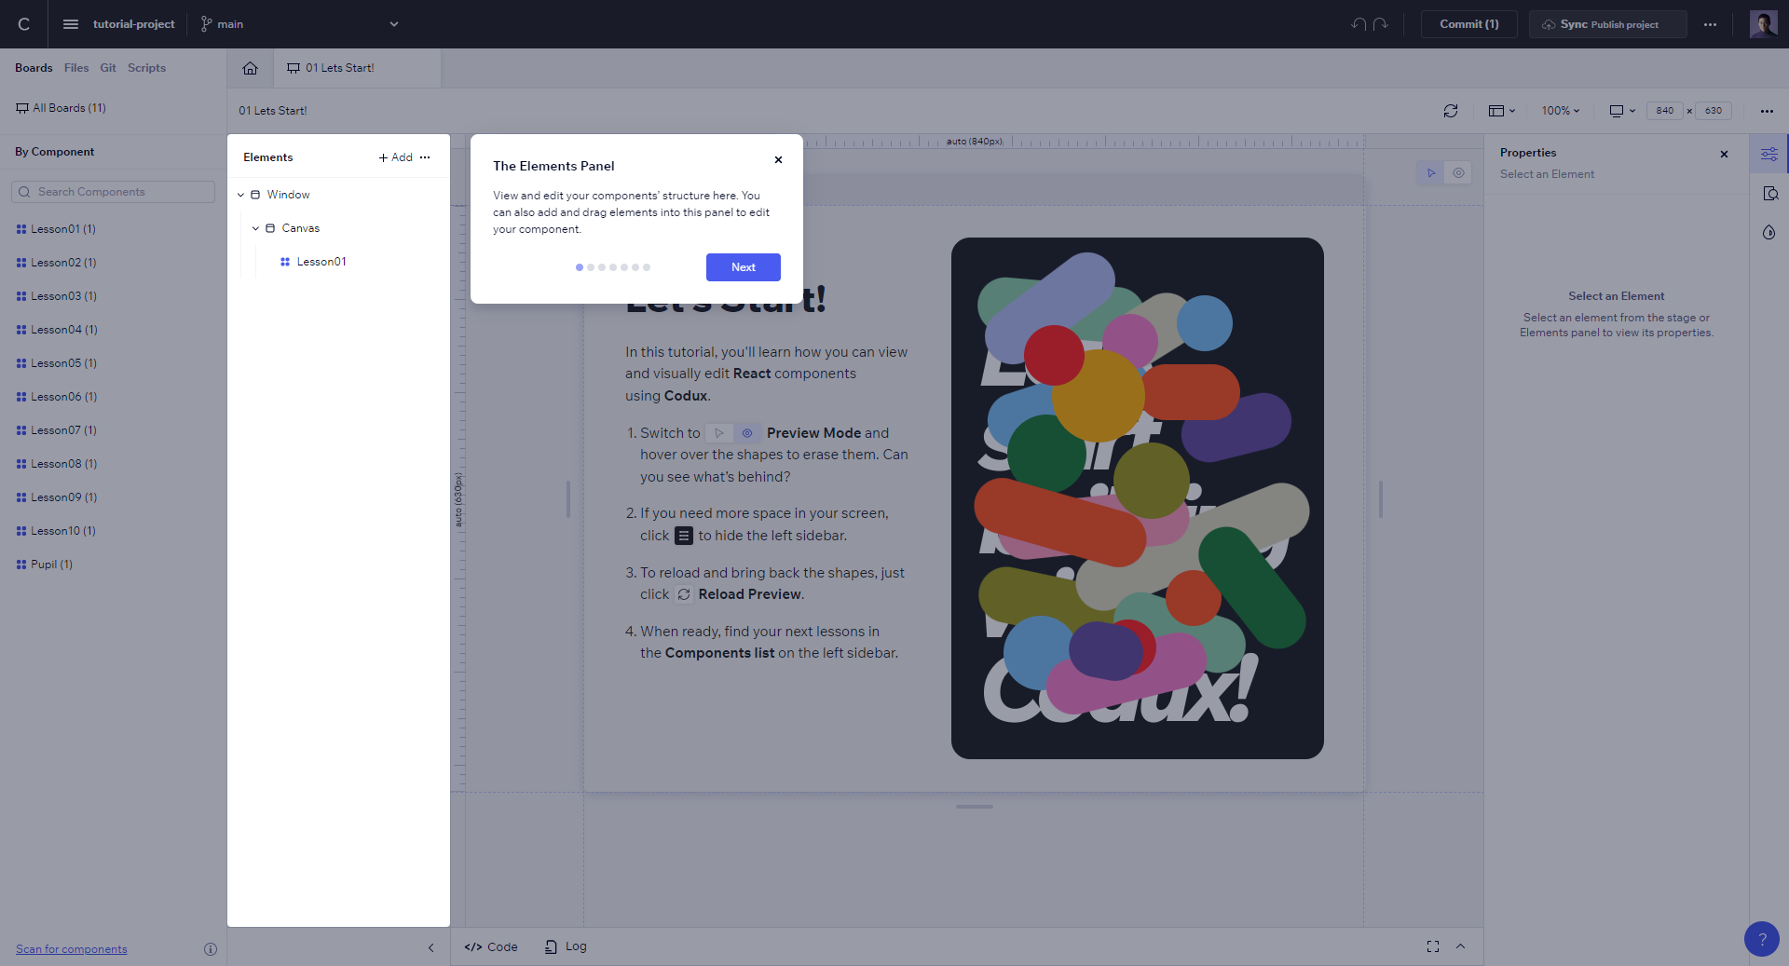The width and height of the screenshot is (1789, 966).
Task: Open the Log bottom tab
Action: (x=566, y=946)
